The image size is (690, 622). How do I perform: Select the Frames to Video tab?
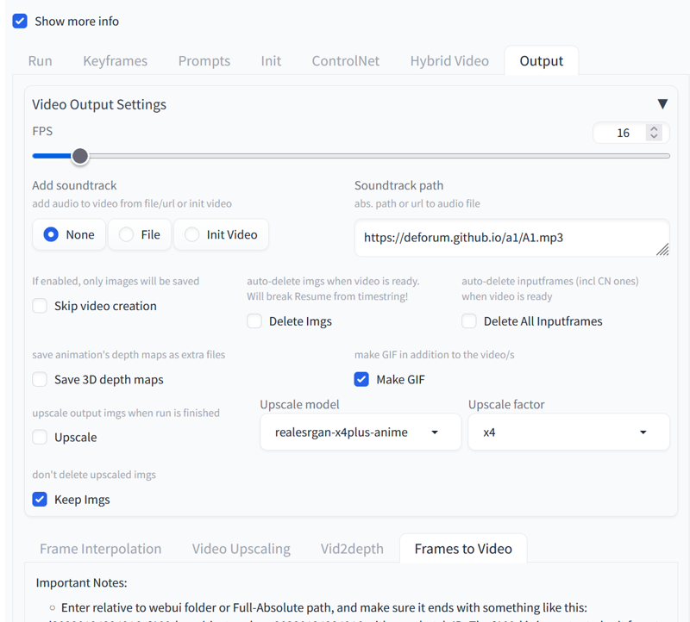click(463, 549)
